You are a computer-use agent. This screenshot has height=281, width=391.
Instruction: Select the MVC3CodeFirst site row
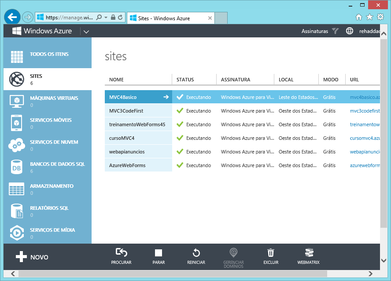(x=242, y=111)
